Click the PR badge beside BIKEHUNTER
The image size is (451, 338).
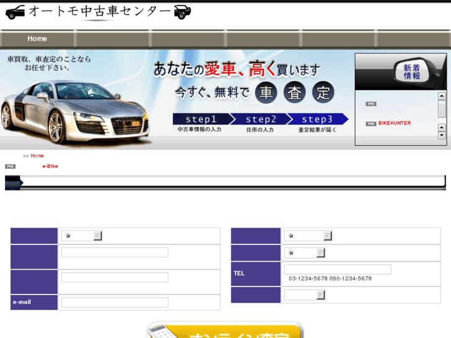[371, 123]
